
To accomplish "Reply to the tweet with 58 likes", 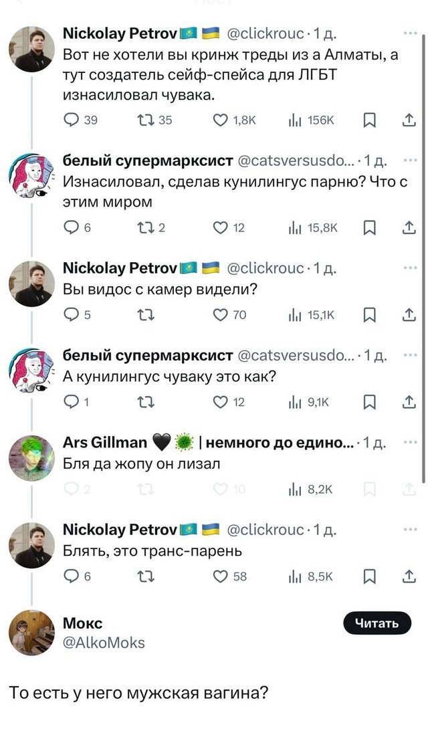I will coord(70,577).
